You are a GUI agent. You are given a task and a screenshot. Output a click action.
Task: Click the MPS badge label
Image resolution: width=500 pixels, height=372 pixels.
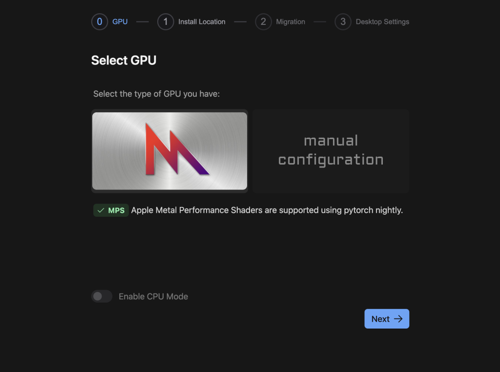click(116, 210)
